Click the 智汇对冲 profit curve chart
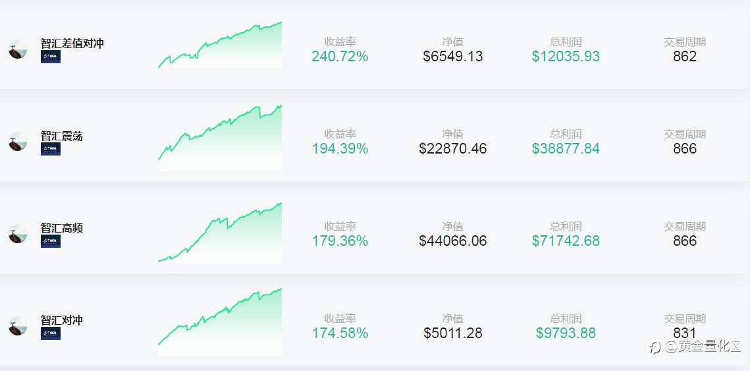Screen dimensions: 750x371 click(x=219, y=322)
